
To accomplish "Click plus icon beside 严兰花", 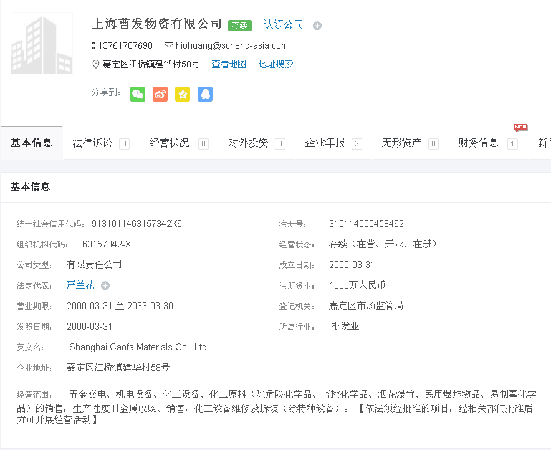I will [x=105, y=285].
